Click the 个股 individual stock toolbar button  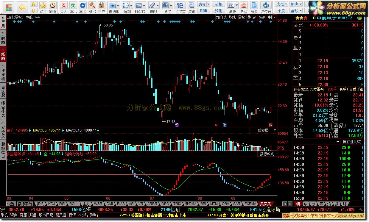(281, 10)
